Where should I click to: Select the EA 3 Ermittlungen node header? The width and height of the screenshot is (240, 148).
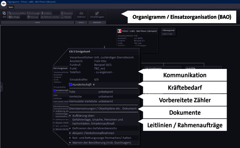[x=163, y=68]
